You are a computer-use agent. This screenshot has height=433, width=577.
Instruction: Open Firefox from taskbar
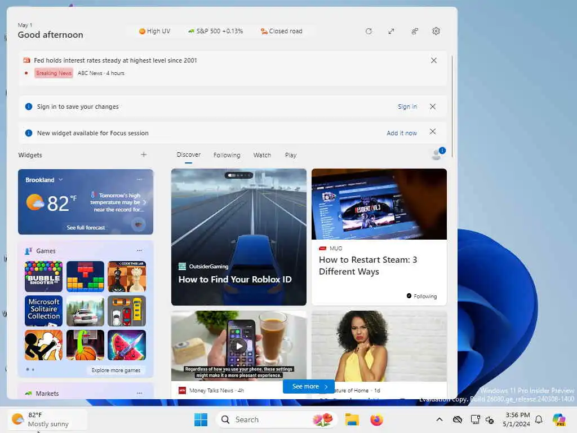(x=376, y=419)
